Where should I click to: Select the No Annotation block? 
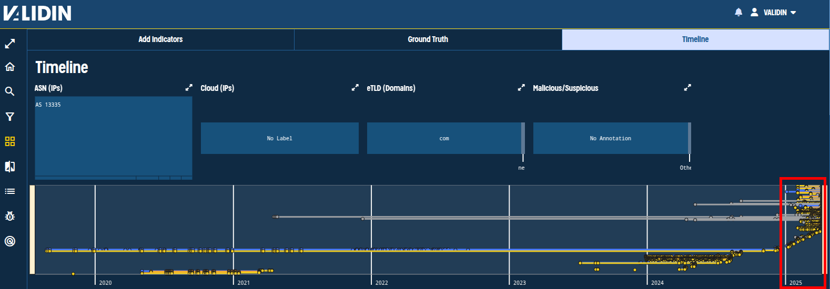(610, 138)
